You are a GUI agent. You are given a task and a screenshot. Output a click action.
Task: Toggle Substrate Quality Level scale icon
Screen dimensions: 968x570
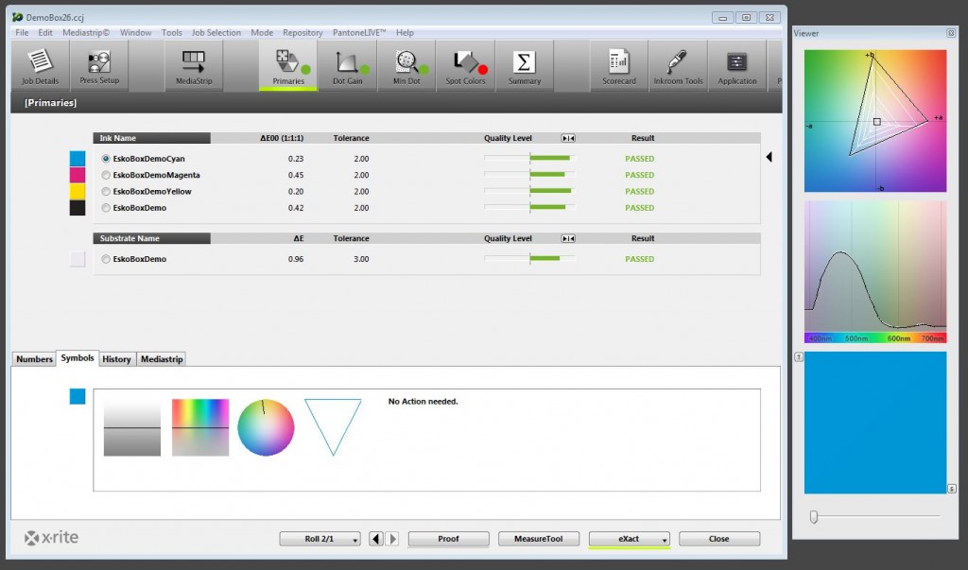point(568,238)
